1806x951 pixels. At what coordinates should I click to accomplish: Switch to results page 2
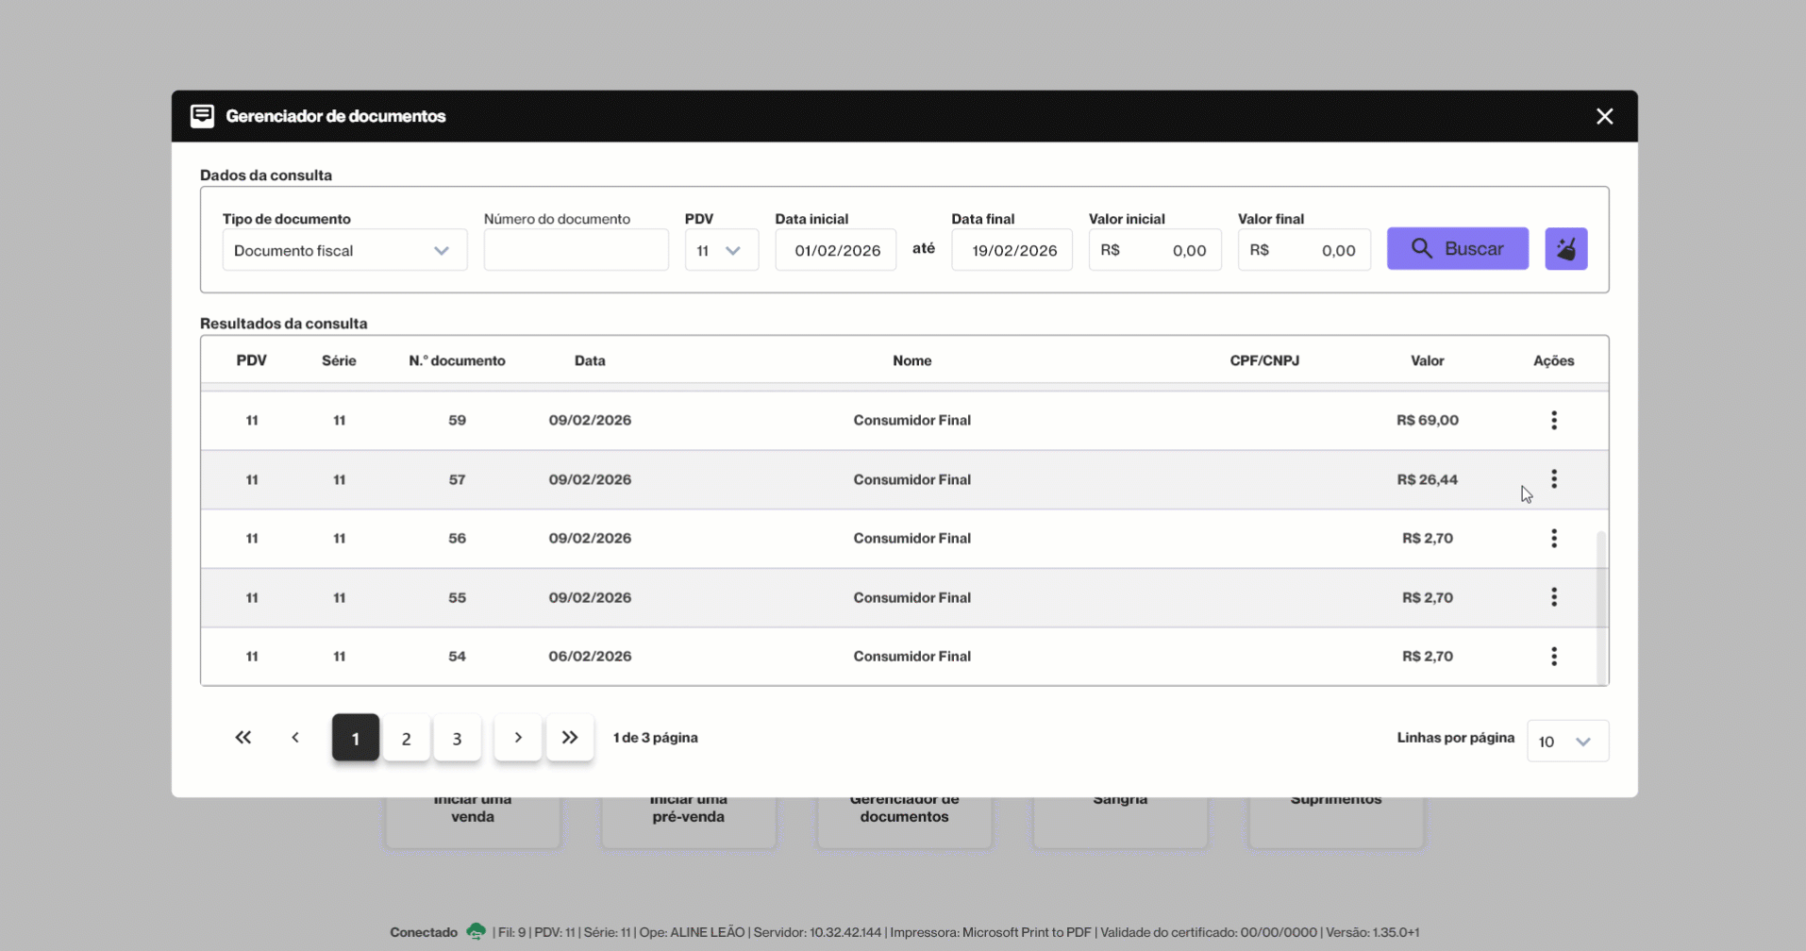[407, 739]
